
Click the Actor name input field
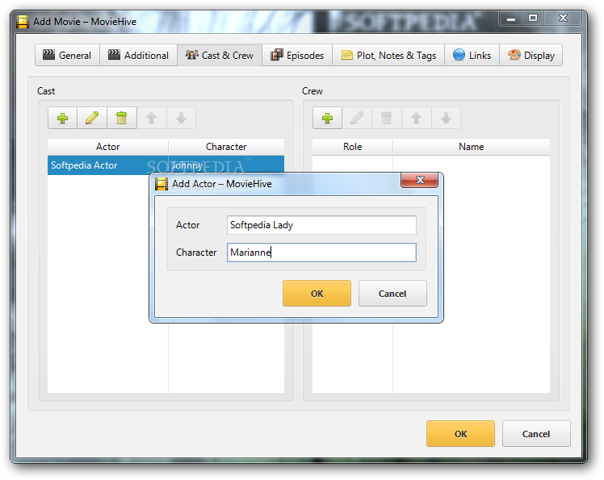click(321, 225)
